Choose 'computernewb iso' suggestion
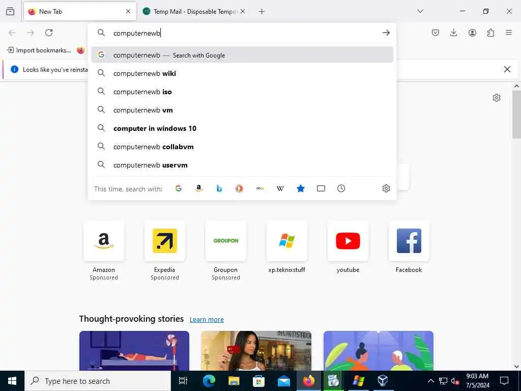 pyautogui.click(x=242, y=92)
